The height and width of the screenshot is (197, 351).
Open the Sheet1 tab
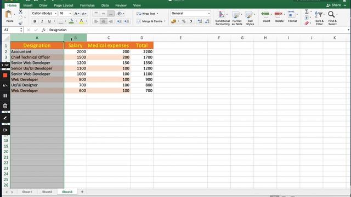(27, 192)
